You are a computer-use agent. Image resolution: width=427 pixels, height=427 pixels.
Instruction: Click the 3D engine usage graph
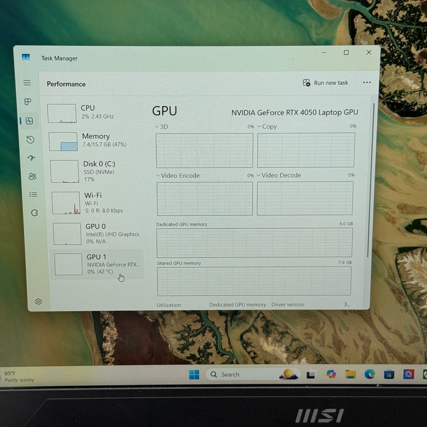(204, 150)
